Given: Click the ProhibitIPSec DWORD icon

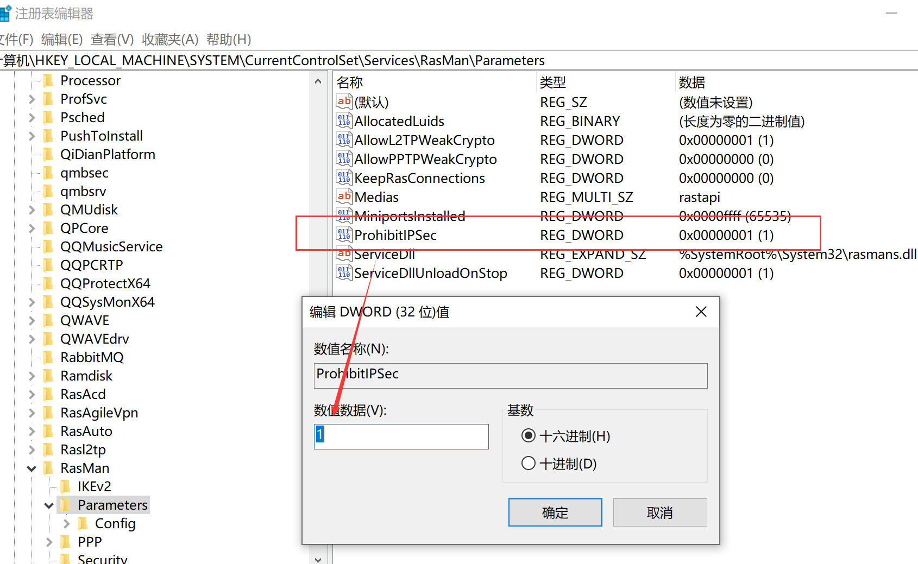Looking at the screenshot, I should [x=344, y=235].
